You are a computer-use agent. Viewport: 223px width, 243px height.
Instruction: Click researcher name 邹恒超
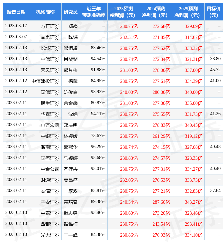(x=71, y=48)
